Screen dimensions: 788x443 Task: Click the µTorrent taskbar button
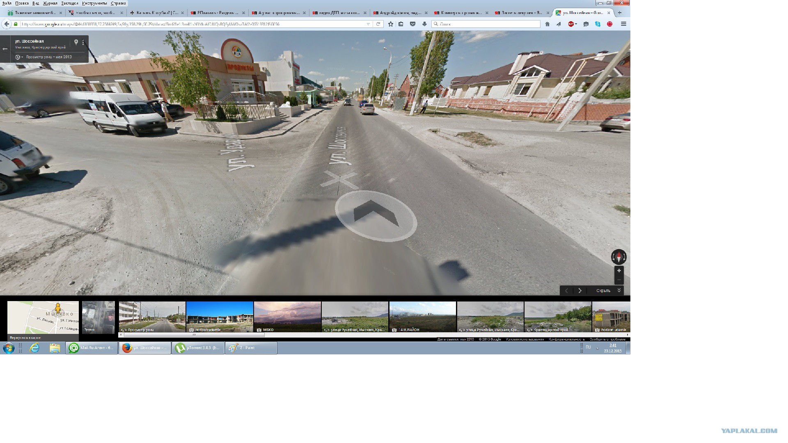click(198, 348)
